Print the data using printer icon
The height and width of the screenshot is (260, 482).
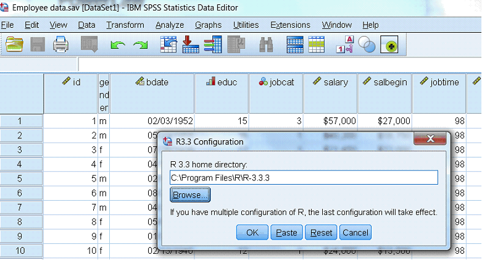(x=60, y=44)
